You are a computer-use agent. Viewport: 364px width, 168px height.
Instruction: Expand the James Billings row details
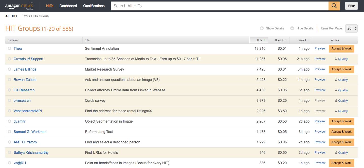pyautogui.click(x=10, y=69)
